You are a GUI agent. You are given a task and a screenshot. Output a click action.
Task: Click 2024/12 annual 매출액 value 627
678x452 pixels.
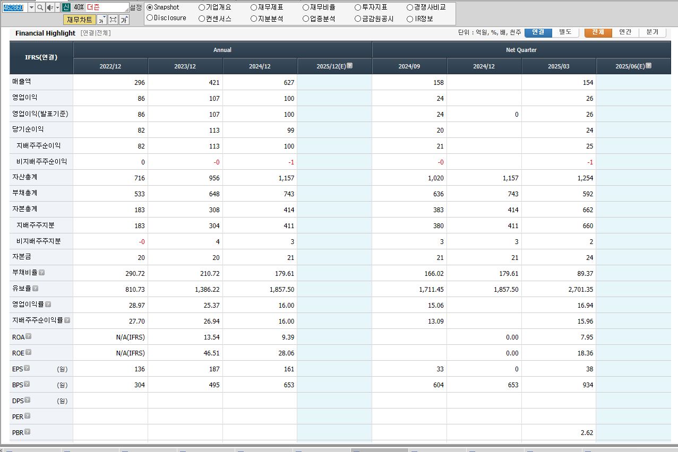288,83
